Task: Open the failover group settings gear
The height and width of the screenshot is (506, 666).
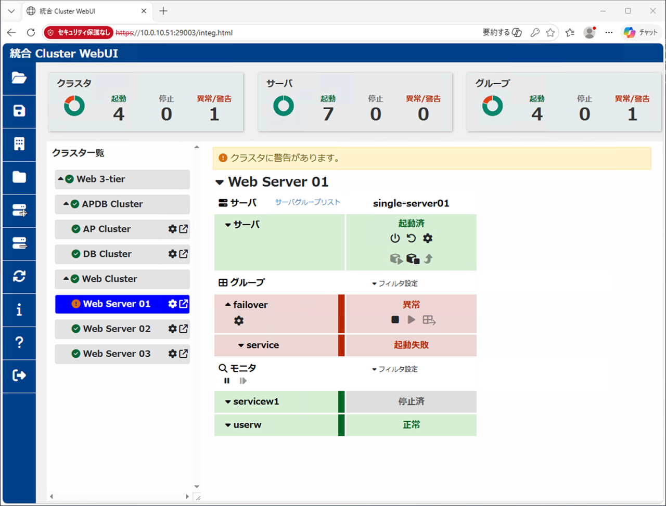Action: (239, 321)
